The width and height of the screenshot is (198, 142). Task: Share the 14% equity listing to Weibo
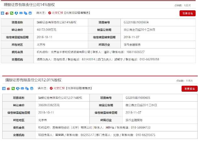tap(7, 13)
